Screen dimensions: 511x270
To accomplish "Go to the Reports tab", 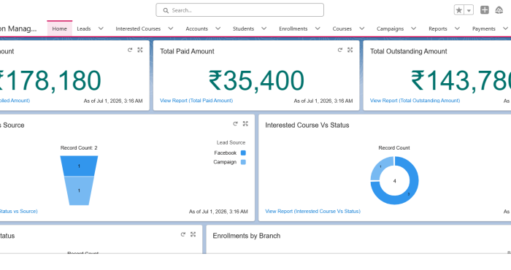I will coord(438,28).
